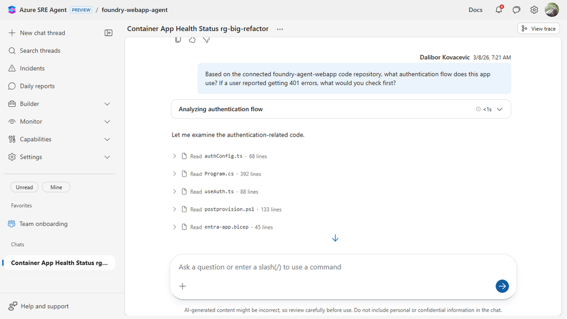This screenshot has width=567, height=319.
Task: Collapse the sidebar panel
Action: point(108,33)
